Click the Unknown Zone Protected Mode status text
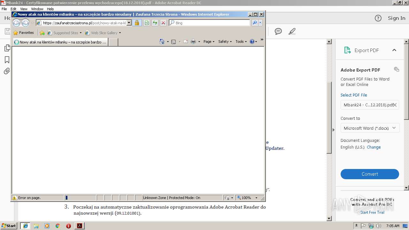Viewport: 409px width, 230px height. coord(172,198)
